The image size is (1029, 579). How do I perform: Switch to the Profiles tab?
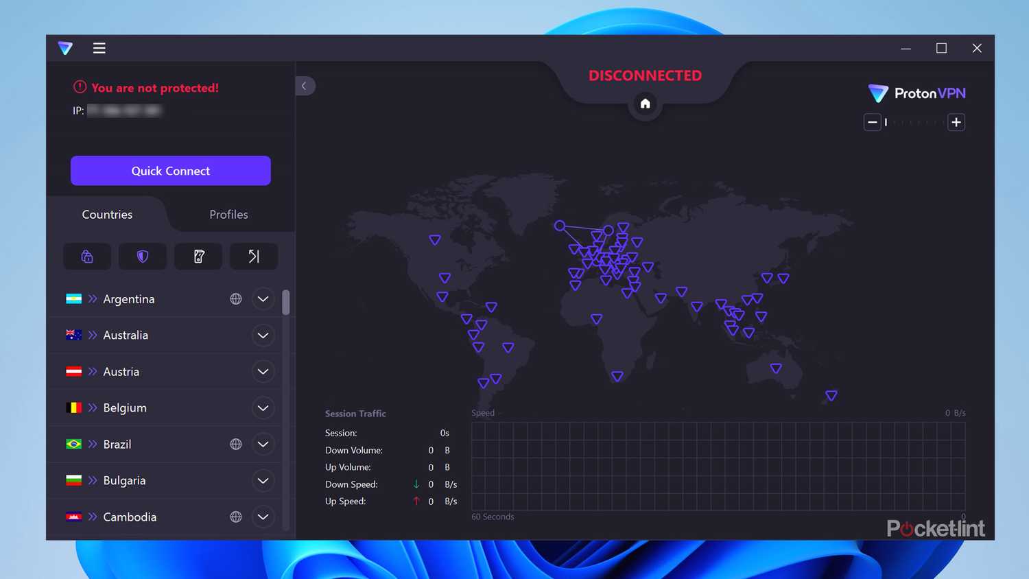[228, 214]
